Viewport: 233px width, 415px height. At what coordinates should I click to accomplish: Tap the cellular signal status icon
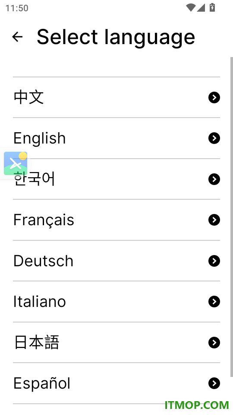click(201, 7)
